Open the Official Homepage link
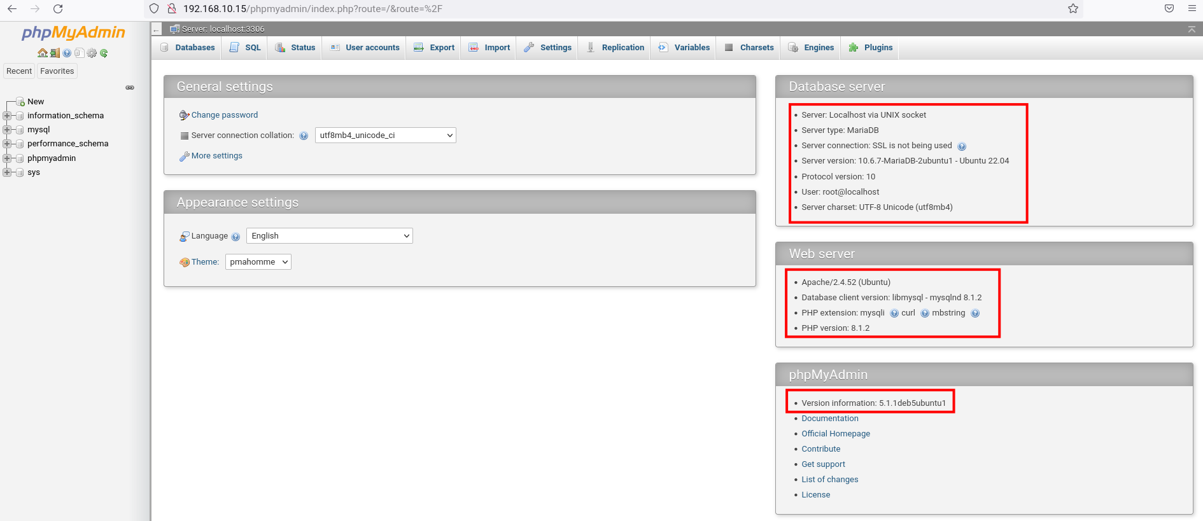The width and height of the screenshot is (1203, 521). (x=836, y=434)
